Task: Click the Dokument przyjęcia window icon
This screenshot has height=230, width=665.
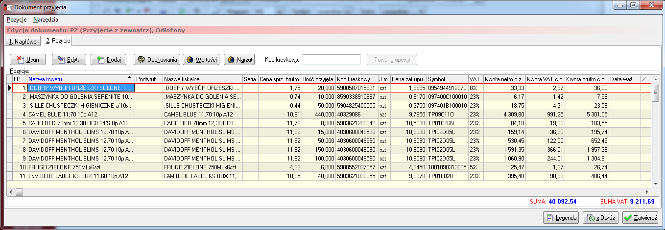Action: point(7,7)
